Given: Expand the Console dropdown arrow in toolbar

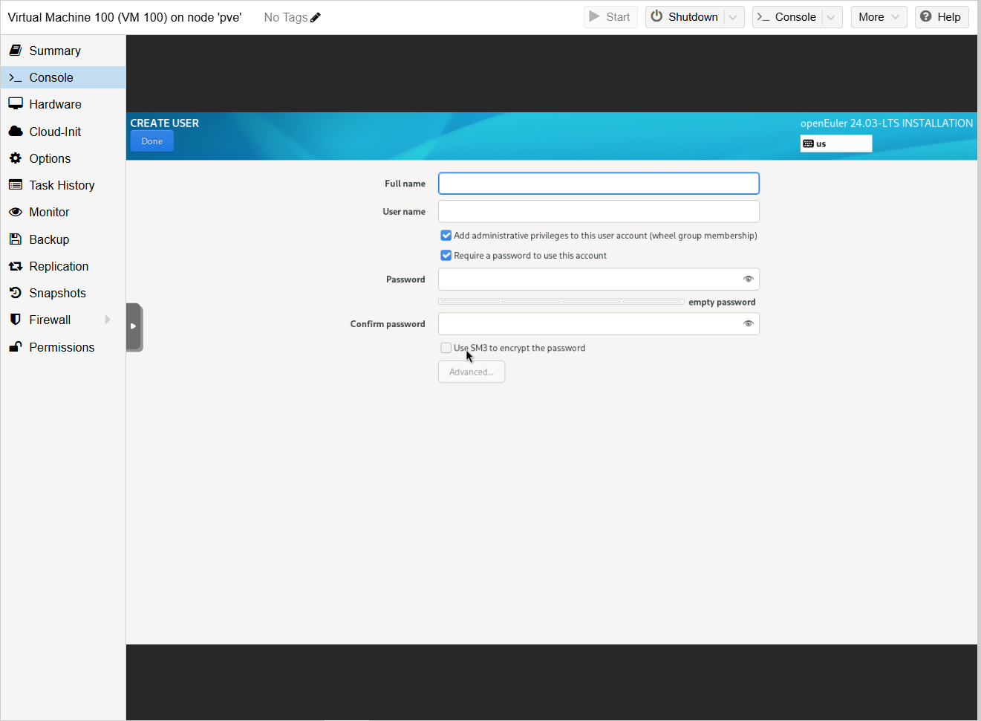Looking at the screenshot, I should coord(831,17).
